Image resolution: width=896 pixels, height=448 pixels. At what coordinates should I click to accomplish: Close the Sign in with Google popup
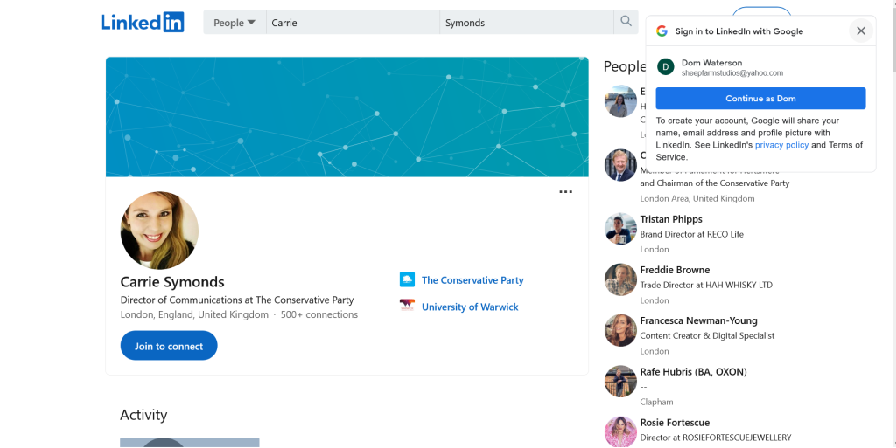click(x=861, y=31)
